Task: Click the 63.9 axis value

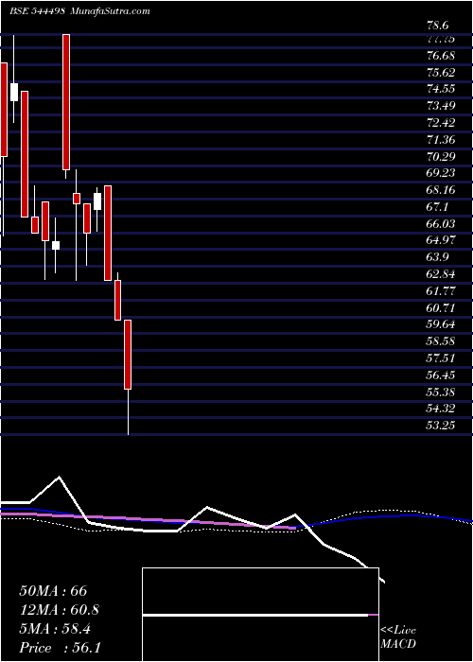Action: click(437, 257)
